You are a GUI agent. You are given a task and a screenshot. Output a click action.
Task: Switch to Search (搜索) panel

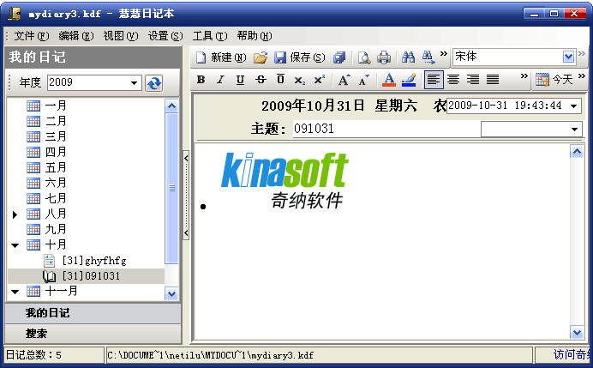(x=93, y=334)
